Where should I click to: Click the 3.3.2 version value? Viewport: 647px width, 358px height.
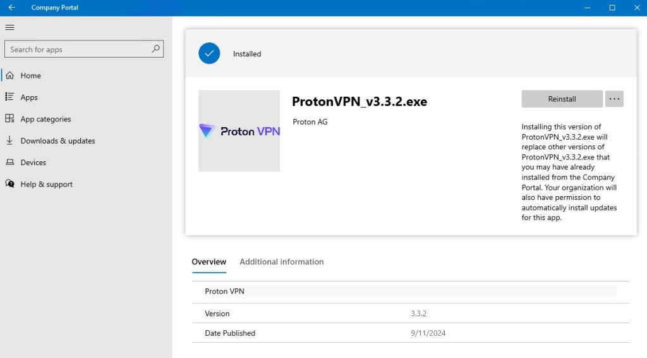click(418, 313)
